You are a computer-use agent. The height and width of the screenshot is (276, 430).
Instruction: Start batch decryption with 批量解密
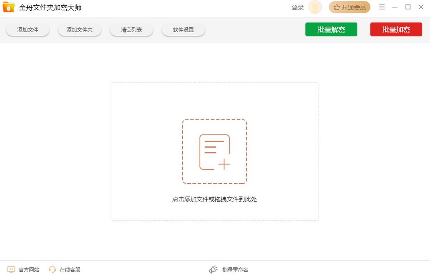(x=331, y=30)
